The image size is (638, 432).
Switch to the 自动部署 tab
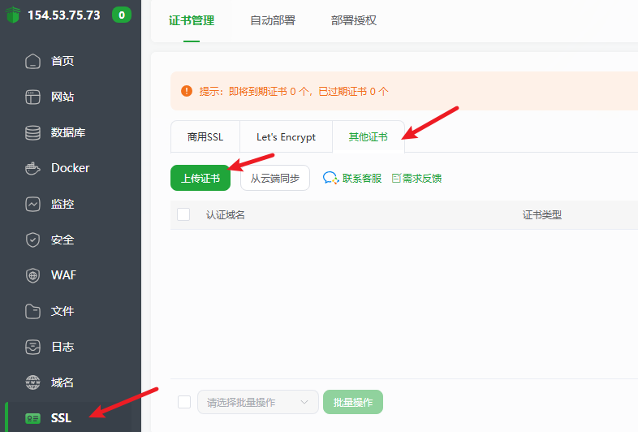click(x=273, y=20)
